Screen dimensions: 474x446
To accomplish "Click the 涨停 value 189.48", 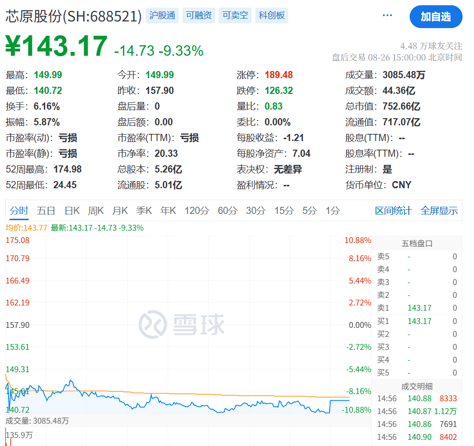I will (279, 75).
